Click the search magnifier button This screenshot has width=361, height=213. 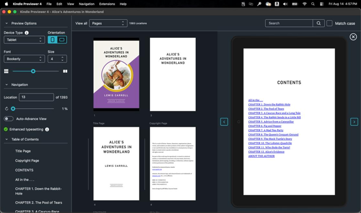click(x=319, y=23)
